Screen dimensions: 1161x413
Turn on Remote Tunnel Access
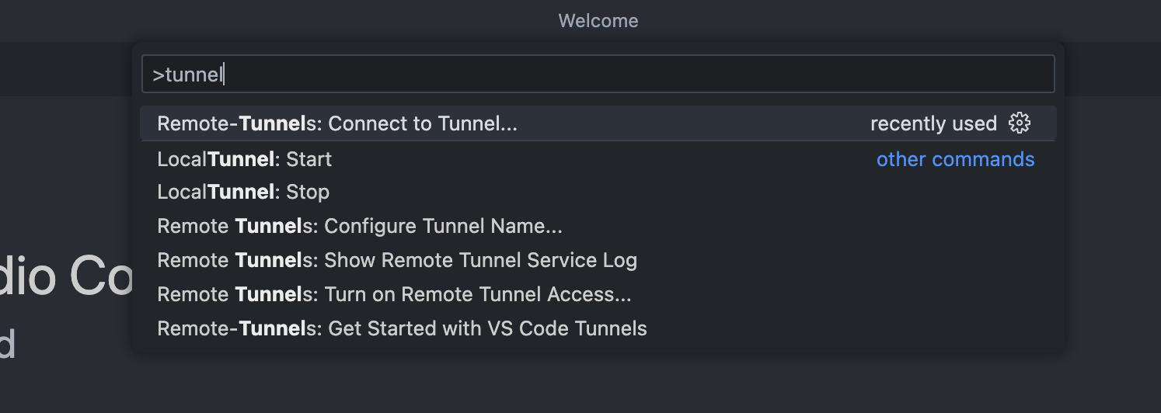pos(393,294)
